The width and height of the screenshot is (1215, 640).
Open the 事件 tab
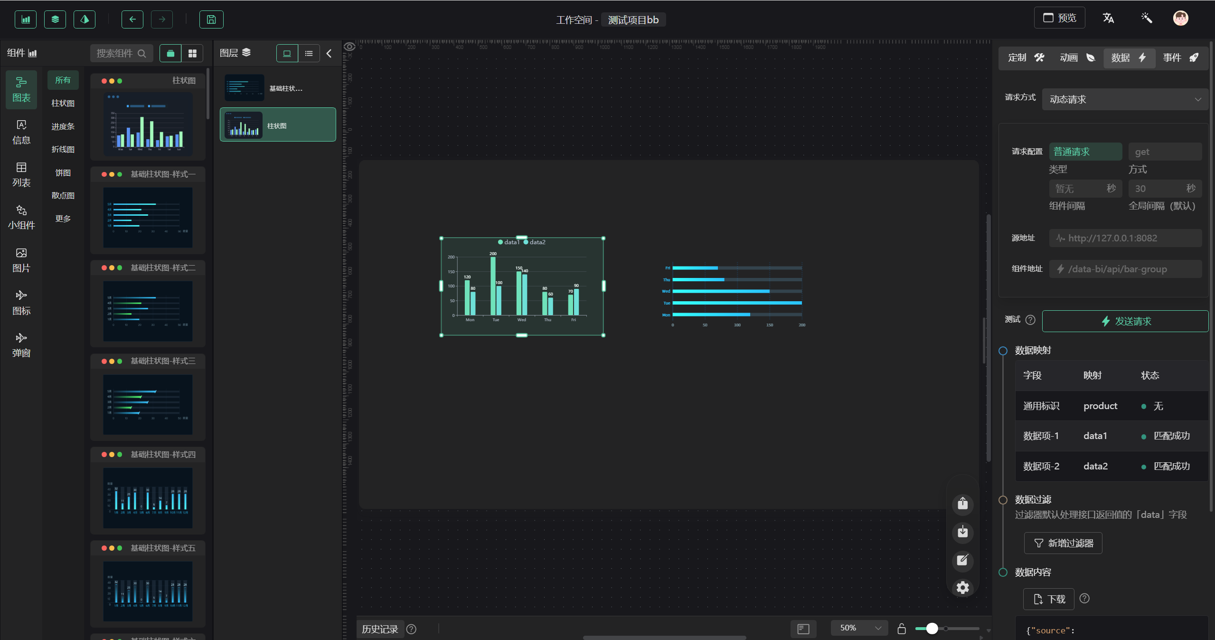tap(1180, 58)
